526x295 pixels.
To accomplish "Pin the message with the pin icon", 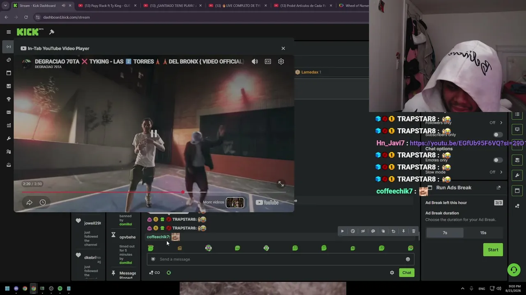I will pos(404,231).
